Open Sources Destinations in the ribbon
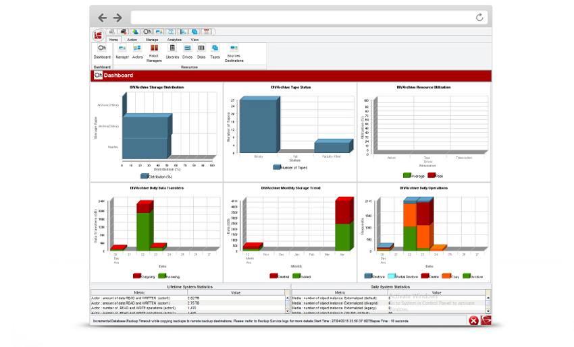The image size is (574, 347). click(x=234, y=53)
